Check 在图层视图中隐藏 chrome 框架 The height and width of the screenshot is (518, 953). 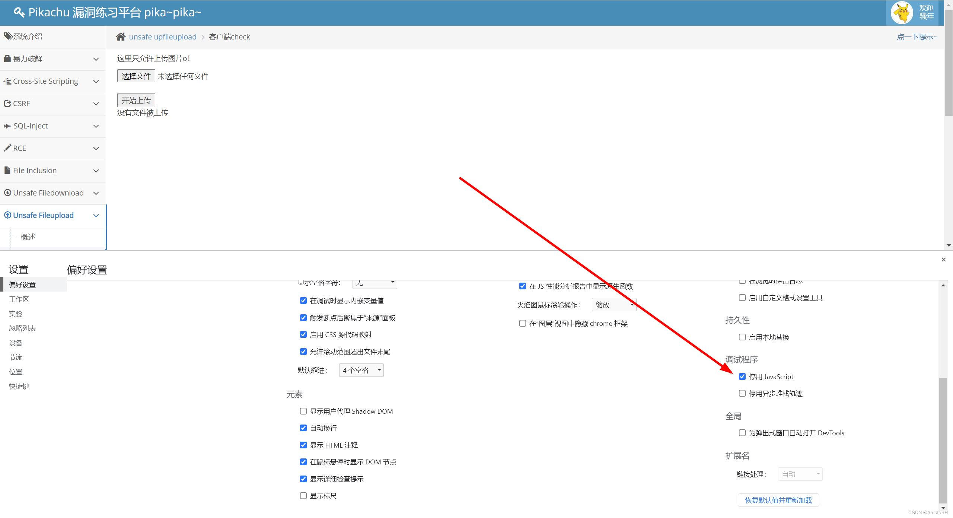tap(523, 323)
